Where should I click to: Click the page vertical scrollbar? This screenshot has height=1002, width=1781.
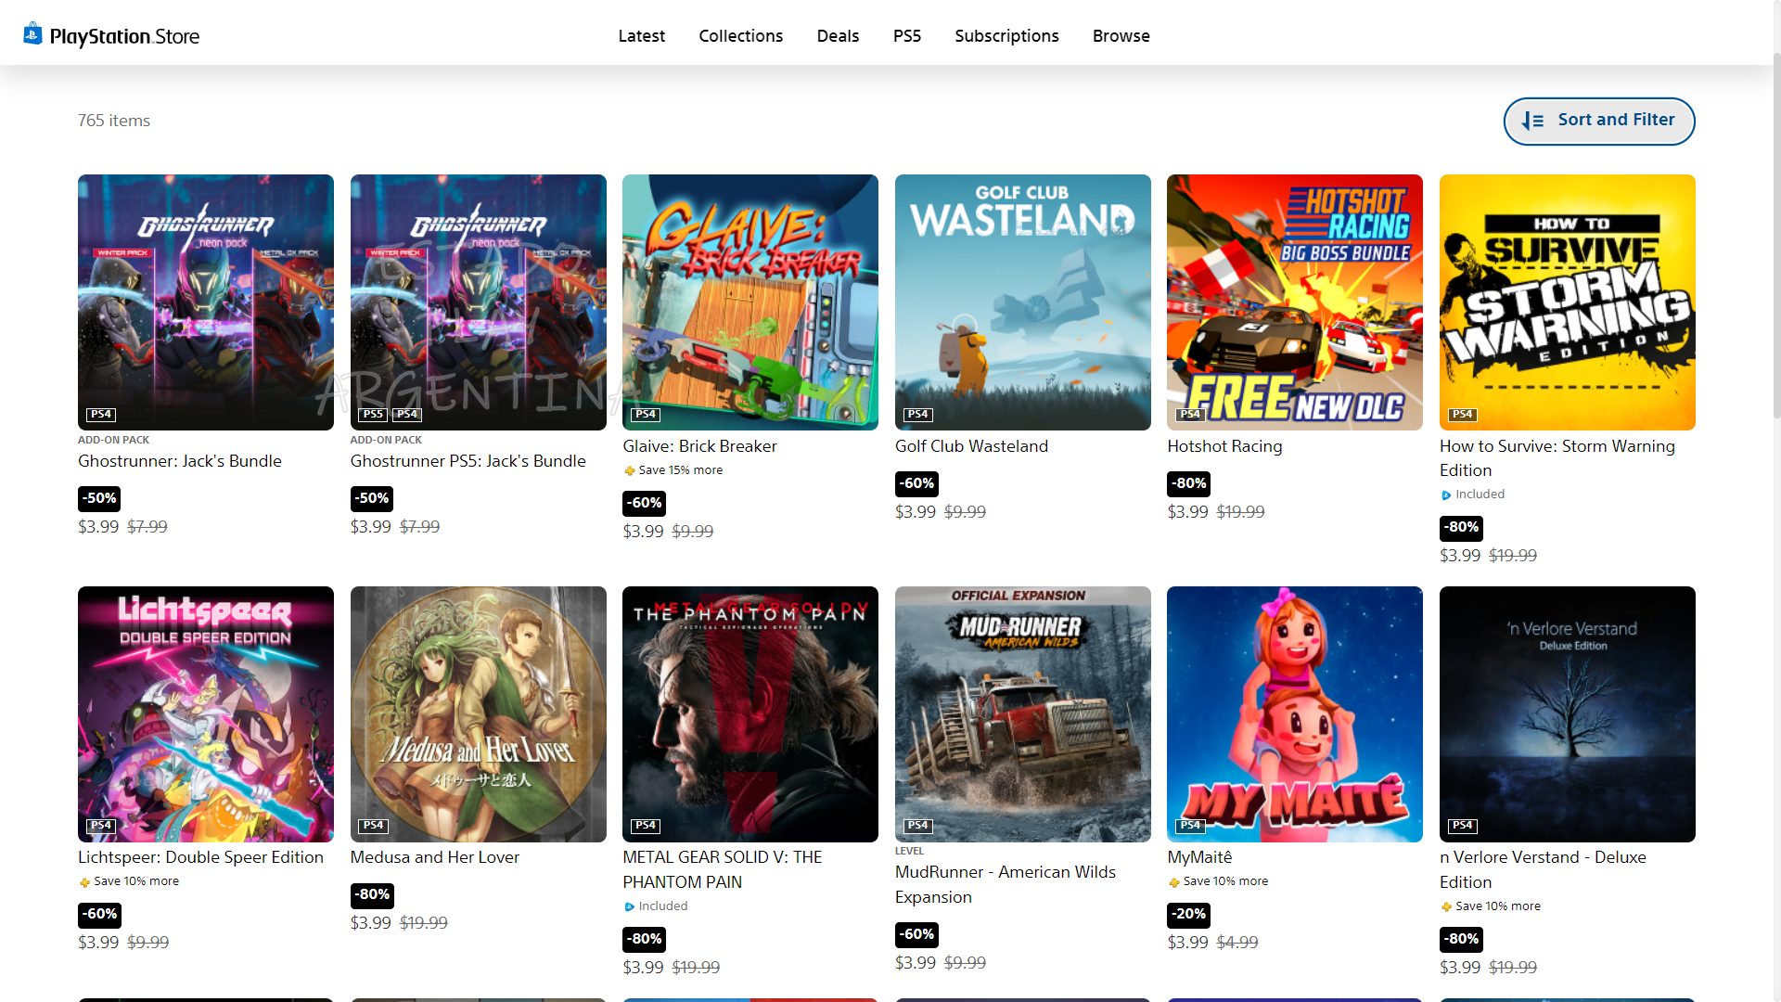(x=1775, y=232)
